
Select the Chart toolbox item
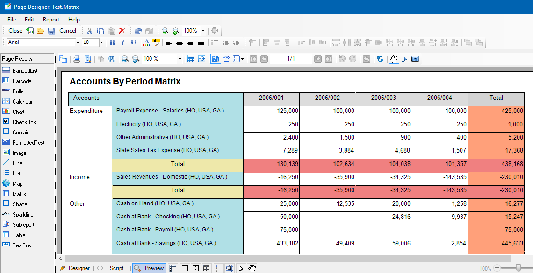pos(18,112)
